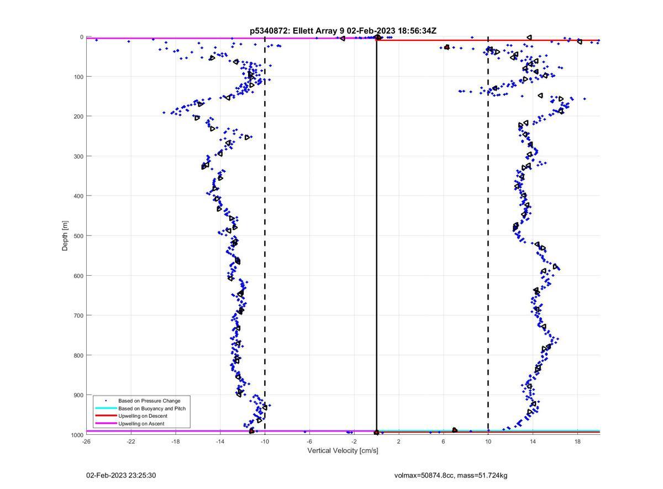Screen dimensions: 663x489
Task: Click the blue dot marker in legend
Action: pyautogui.click(x=106, y=401)
